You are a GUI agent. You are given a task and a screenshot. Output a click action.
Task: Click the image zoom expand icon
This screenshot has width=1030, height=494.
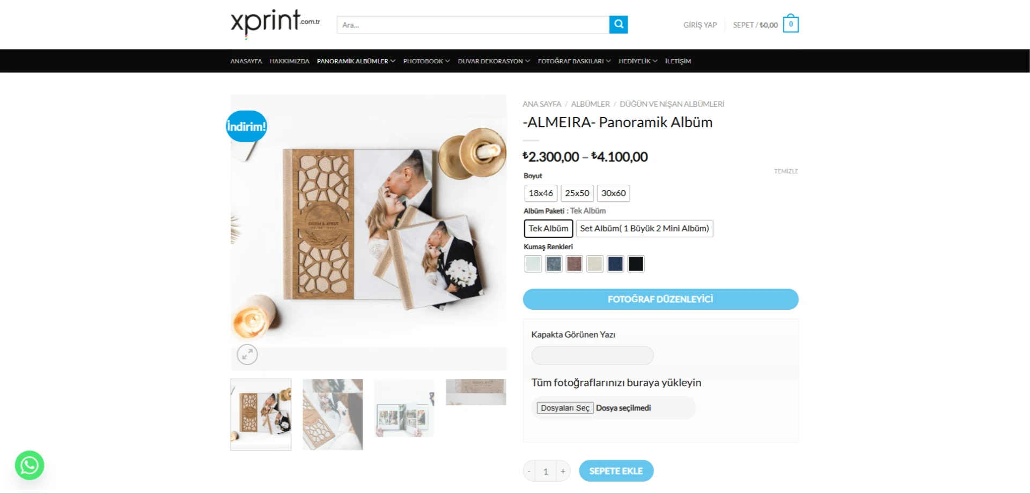[x=247, y=354]
